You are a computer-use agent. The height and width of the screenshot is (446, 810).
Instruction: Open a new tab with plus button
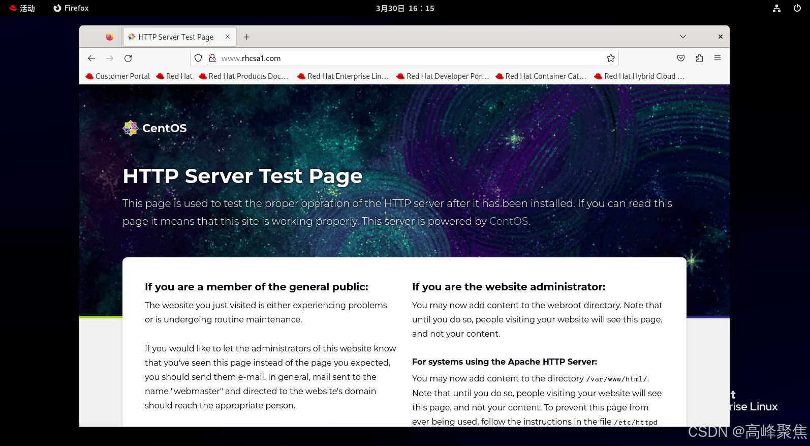pos(247,37)
